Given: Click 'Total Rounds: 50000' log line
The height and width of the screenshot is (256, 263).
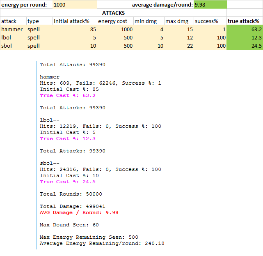Looking at the screenshot, I should [x=71, y=194].
